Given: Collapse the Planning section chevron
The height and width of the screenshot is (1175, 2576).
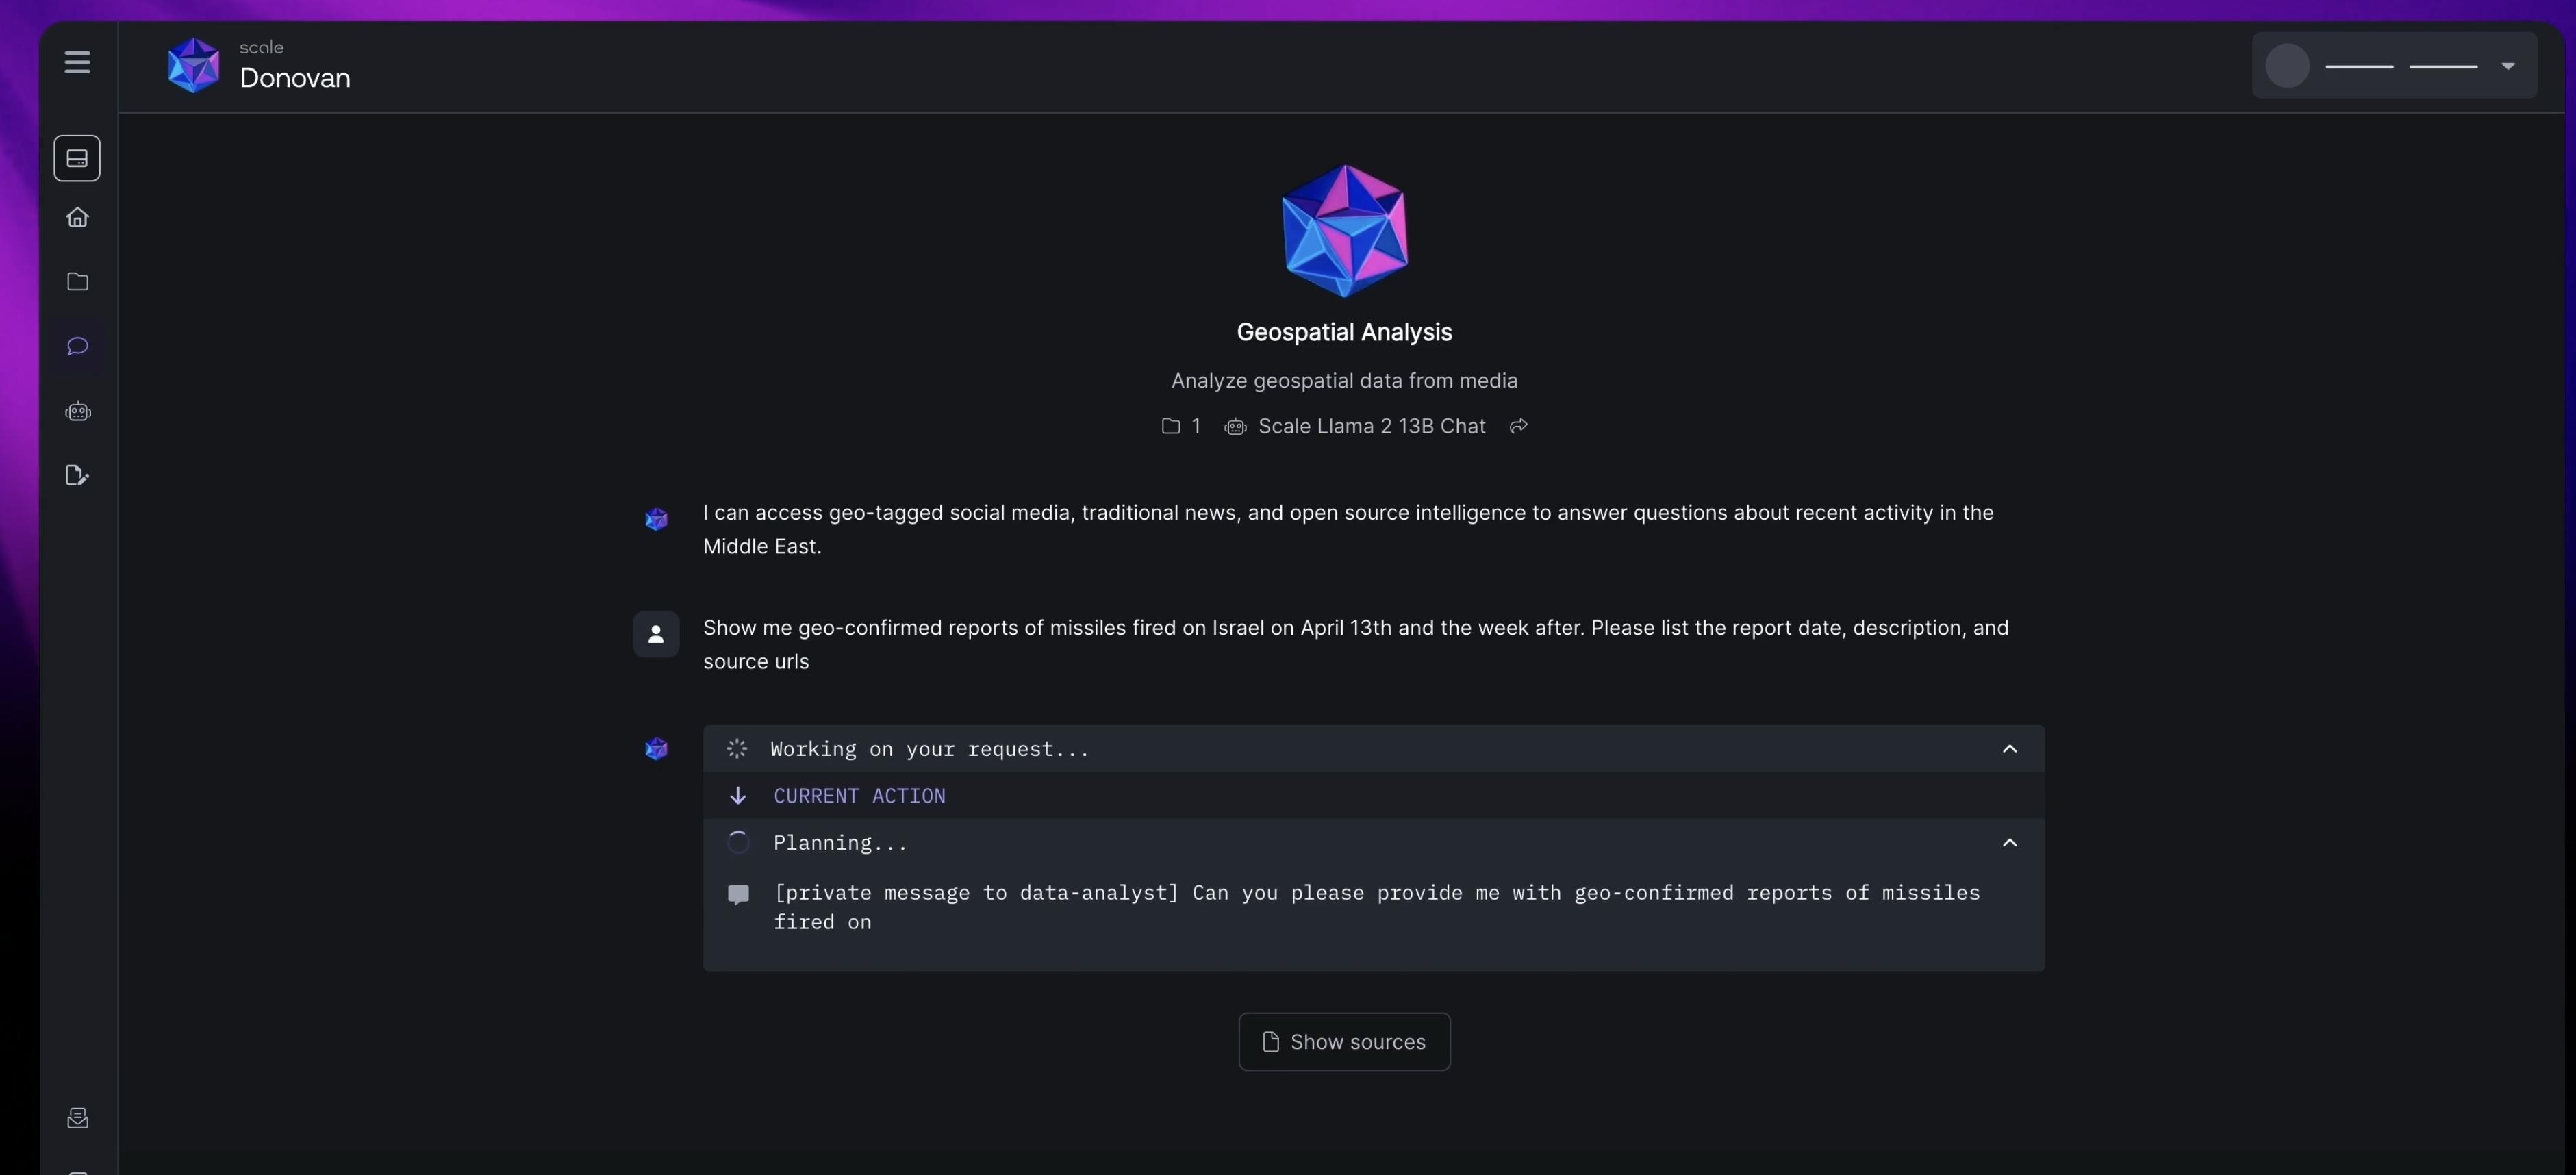Looking at the screenshot, I should tap(2009, 843).
